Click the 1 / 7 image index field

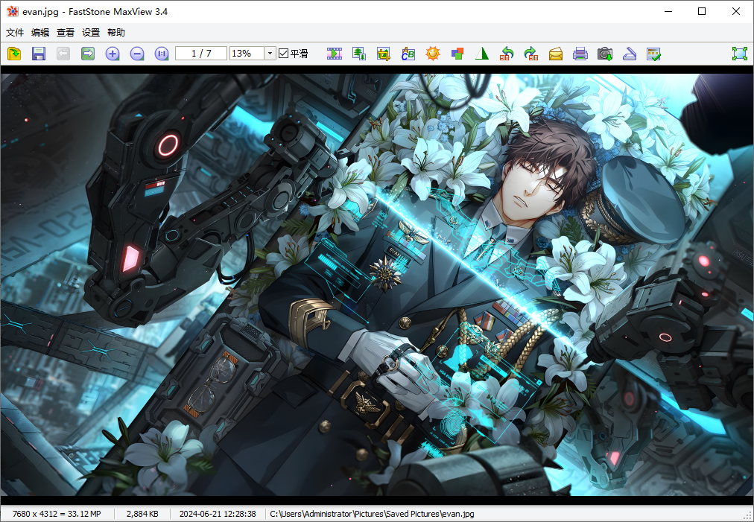coord(201,54)
